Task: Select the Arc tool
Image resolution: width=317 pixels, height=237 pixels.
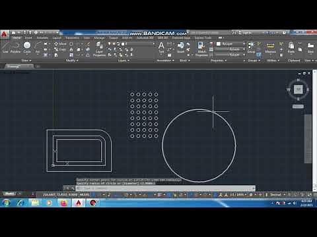Action: click(38, 47)
